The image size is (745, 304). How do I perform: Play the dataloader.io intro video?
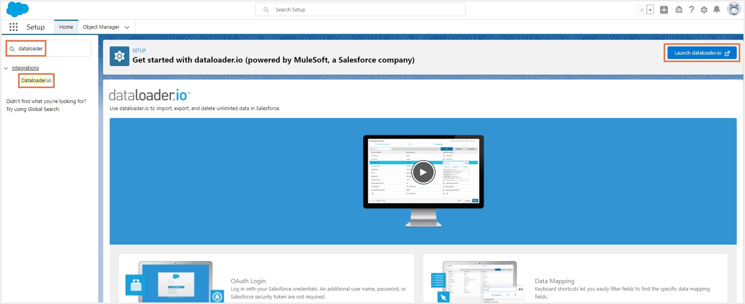point(423,172)
